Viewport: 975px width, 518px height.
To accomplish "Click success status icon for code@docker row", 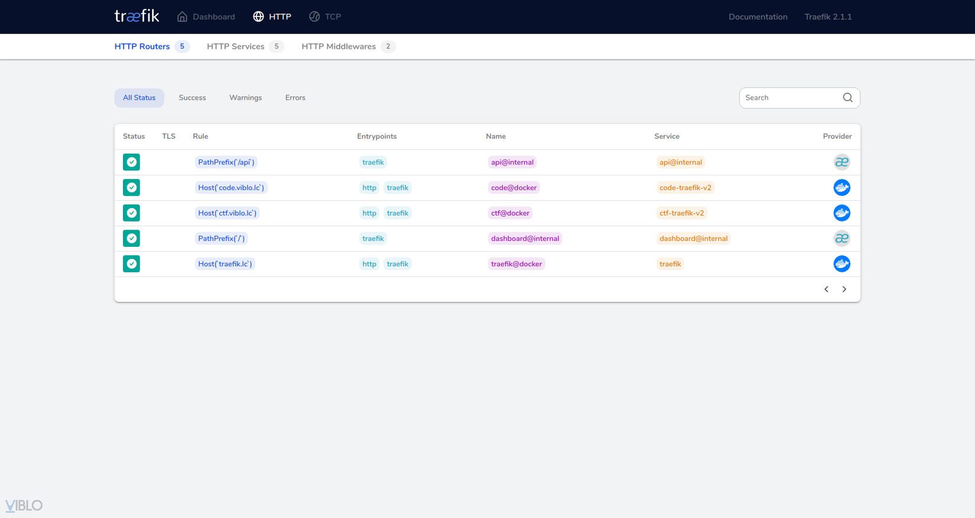I will (131, 188).
